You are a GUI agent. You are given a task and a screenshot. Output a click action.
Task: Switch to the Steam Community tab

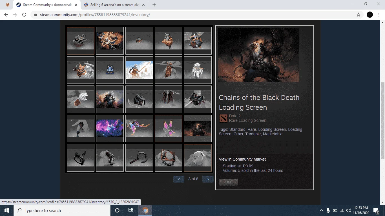click(x=47, y=5)
